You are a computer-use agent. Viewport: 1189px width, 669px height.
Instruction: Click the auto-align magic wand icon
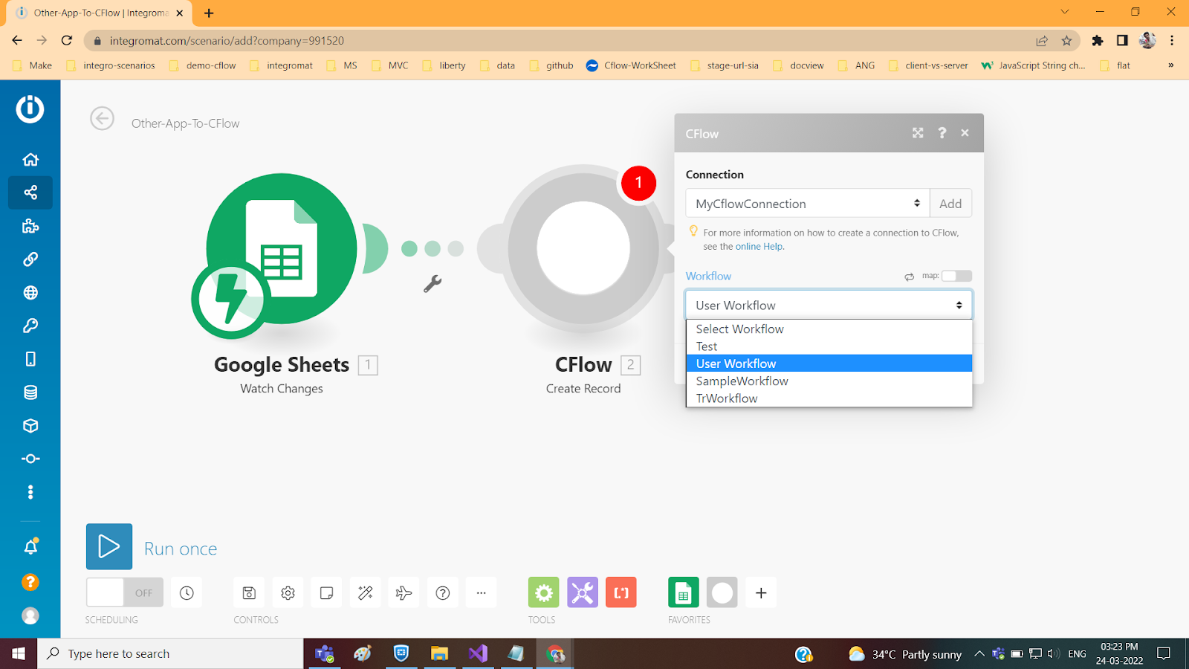pos(365,592)
